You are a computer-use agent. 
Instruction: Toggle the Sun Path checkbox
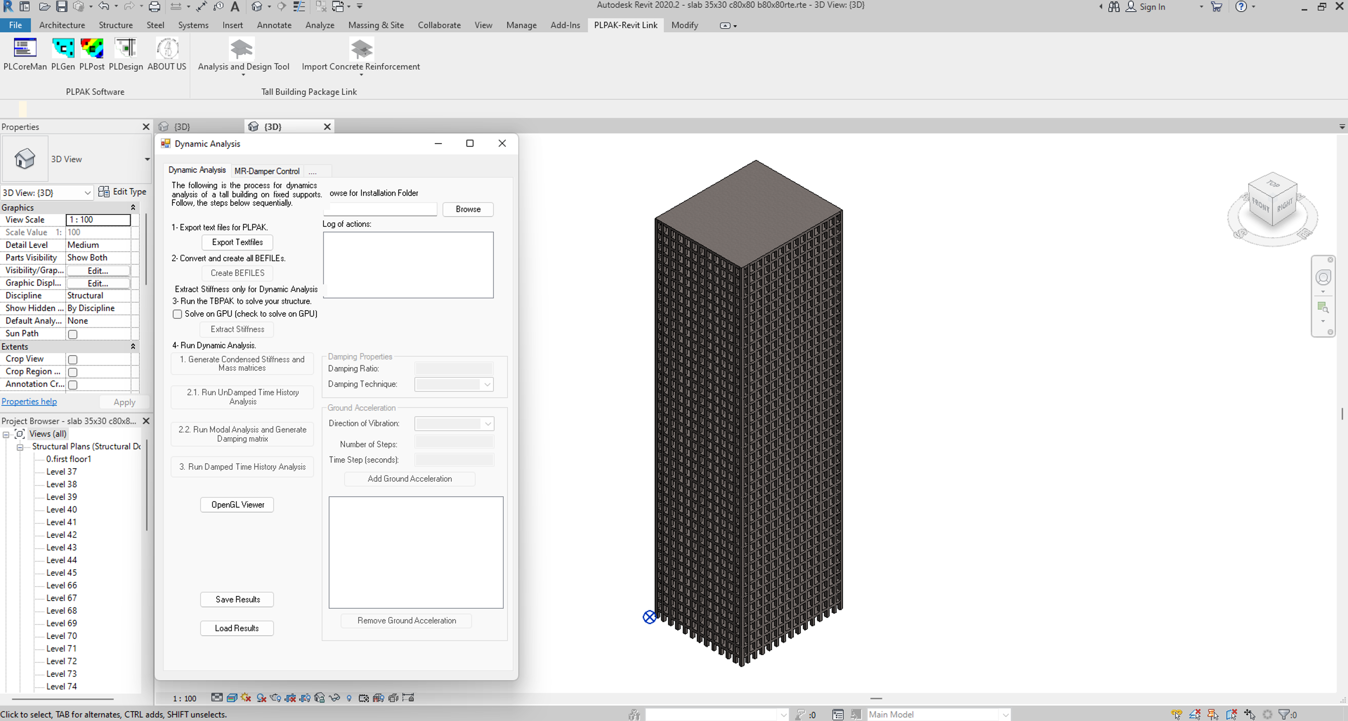[x=73, y=334]
